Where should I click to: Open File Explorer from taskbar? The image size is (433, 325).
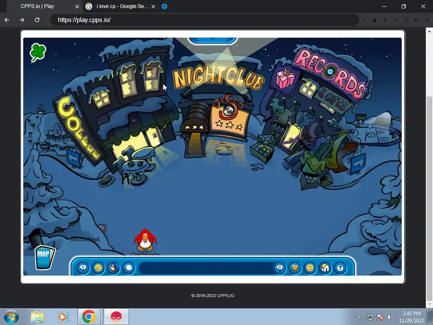(x=38, y=317)
